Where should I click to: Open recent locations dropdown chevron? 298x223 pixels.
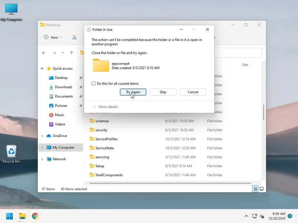click(63, 53)
